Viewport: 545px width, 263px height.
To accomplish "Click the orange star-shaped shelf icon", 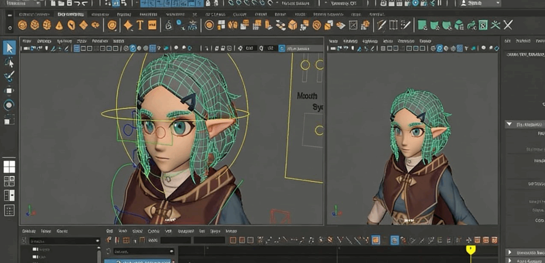I will [x=127, y=25].
